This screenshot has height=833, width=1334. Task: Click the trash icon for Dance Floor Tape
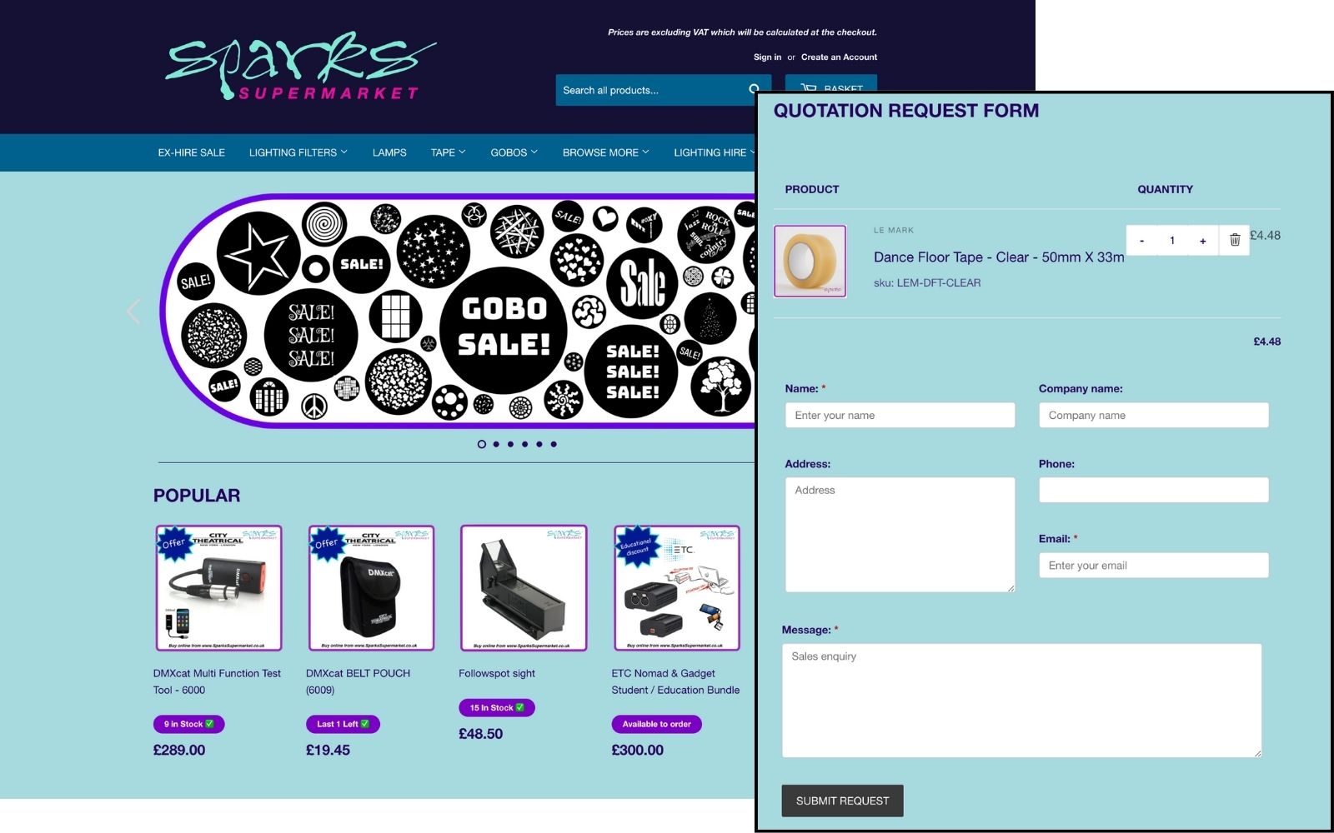click(x=1234, y=240)
